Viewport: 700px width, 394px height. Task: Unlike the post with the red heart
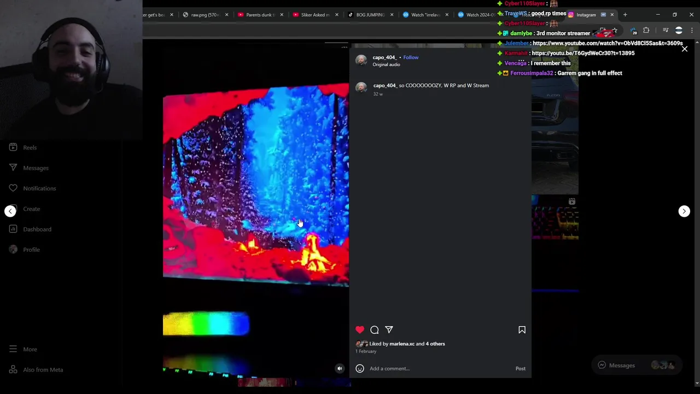360,330
